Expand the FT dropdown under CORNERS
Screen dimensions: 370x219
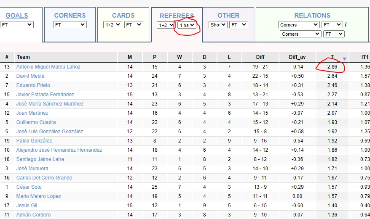point(70,25)
